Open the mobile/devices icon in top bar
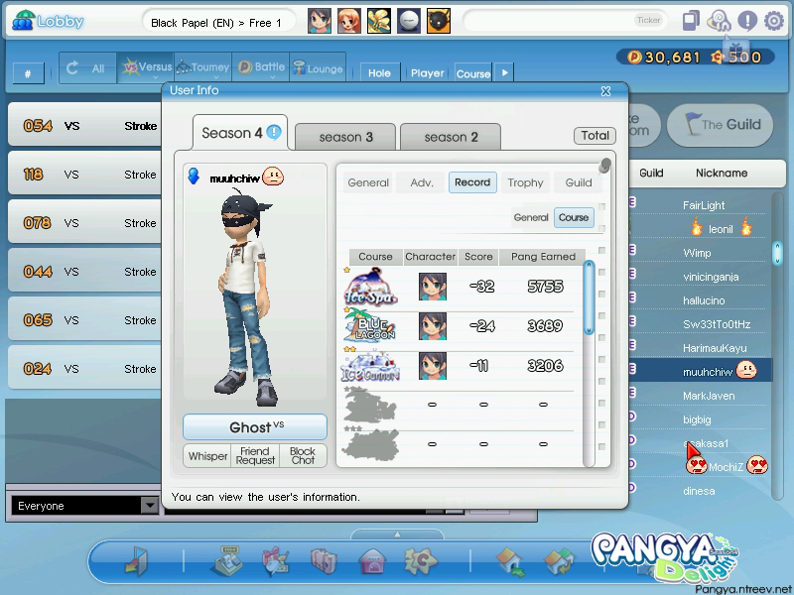 click(x=691, y=21)
